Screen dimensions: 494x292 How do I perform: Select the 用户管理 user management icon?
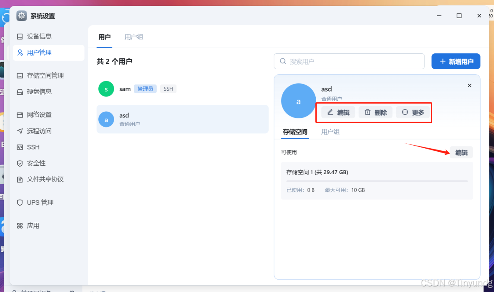(37, 52)
